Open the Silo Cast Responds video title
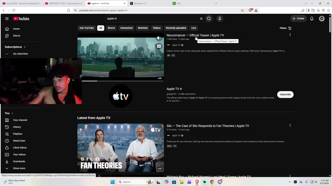 (208, 126)
